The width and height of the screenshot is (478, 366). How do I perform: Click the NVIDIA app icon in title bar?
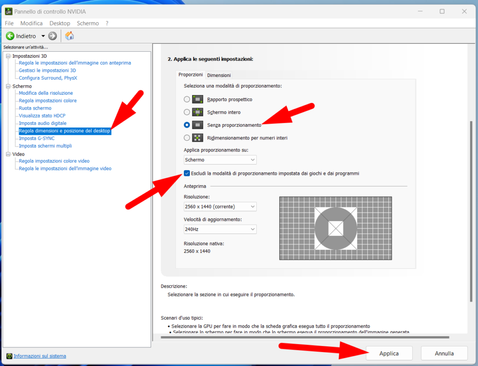click(9, 12)
